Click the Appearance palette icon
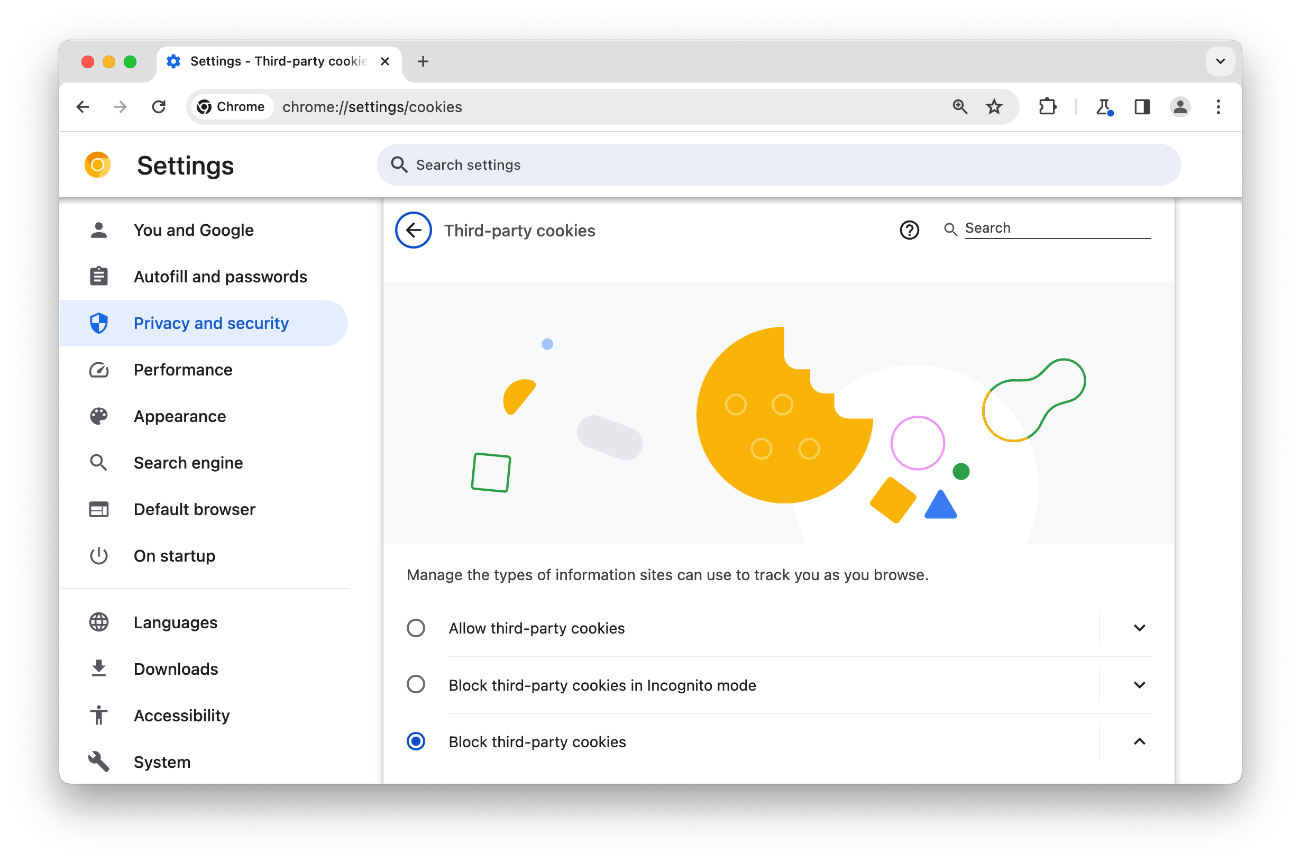Screen dimensions: 1301x862 98,416
